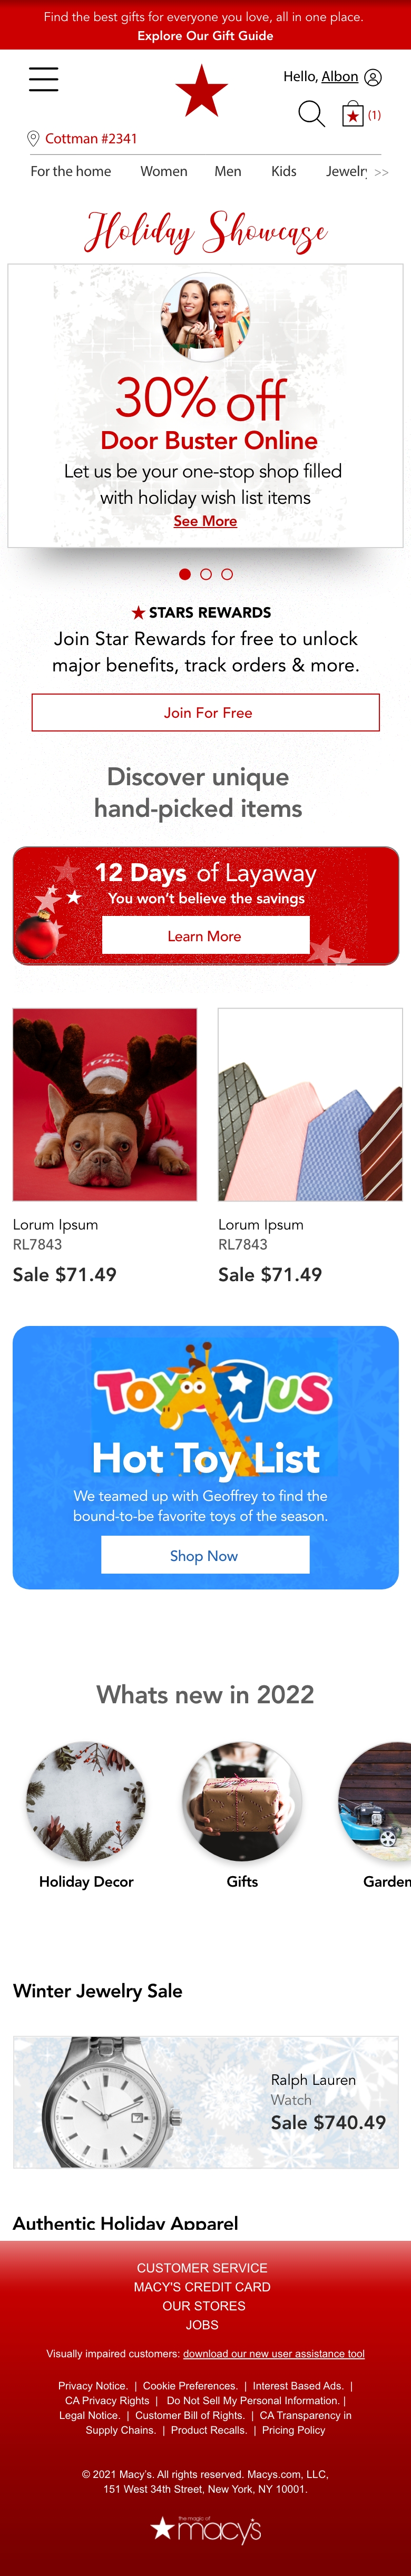The image size is (411, 2576).
Task: Open the Women category tab
Action: 164,171
